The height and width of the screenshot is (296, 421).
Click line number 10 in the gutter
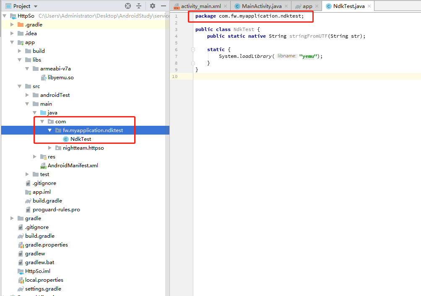click(x=175, y=76)
